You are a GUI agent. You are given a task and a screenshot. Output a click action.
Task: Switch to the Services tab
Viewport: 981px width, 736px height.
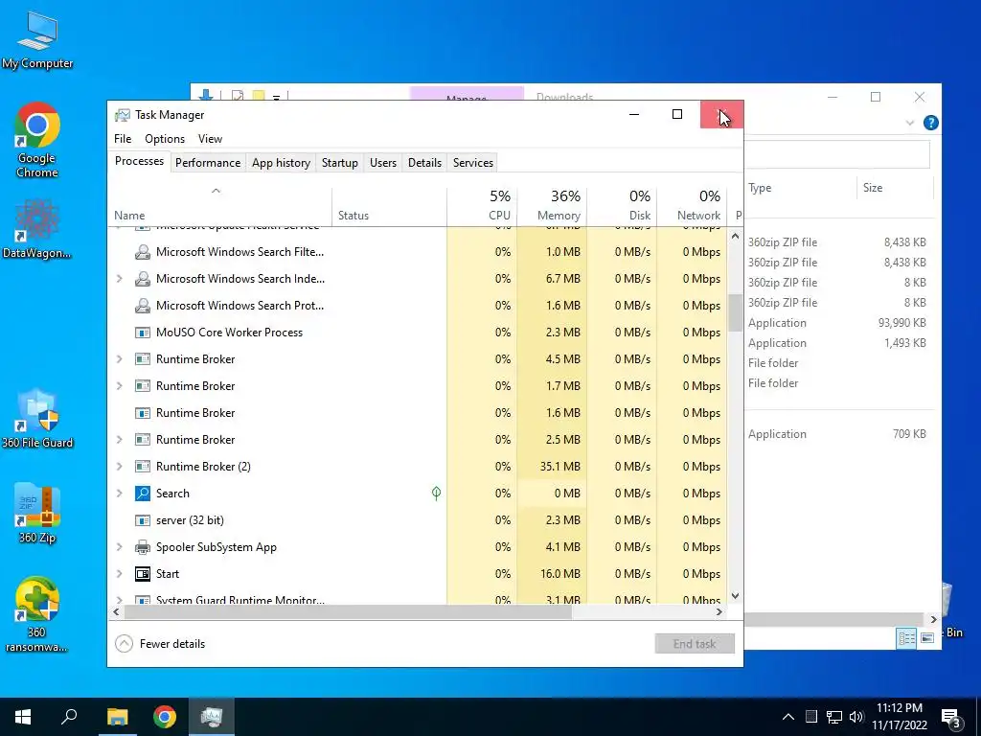pyautogui.click(x=473, y=163)
